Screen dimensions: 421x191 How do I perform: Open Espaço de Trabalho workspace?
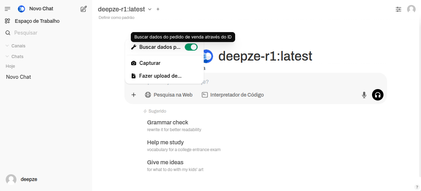(x=37, y=21)
